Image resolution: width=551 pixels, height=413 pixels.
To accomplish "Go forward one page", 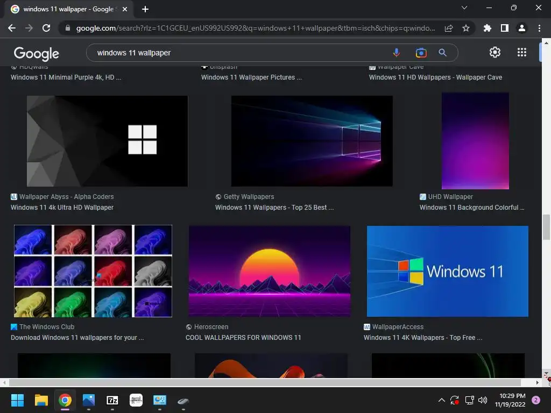I will (x=29, y=28).
